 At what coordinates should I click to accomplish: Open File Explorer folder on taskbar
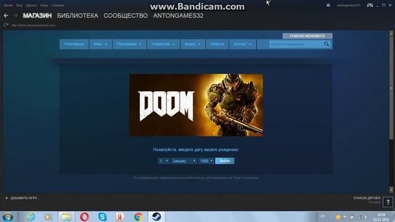pyautogui.click(x=66, y=216)
